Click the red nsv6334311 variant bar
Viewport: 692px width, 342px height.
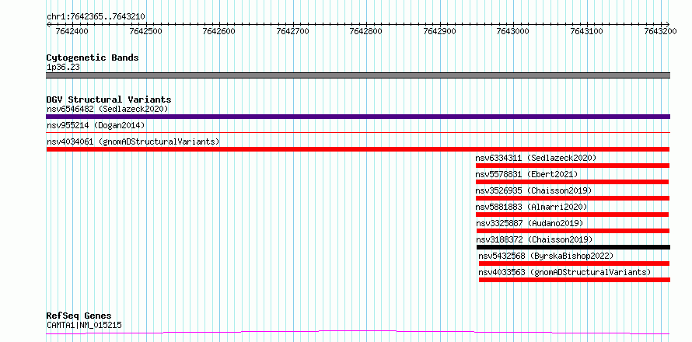(x=572, y=166)
